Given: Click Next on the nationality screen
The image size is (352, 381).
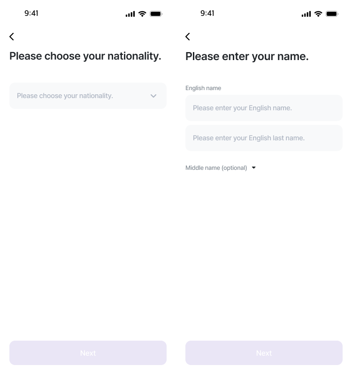Looking at the screenshot, I should coord(88,353).
